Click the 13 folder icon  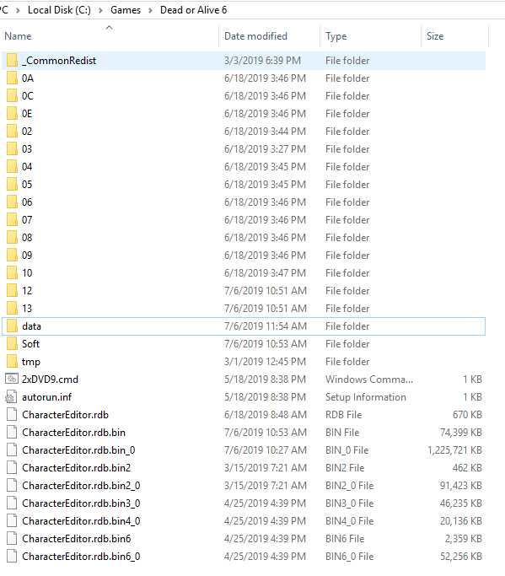click(12, 308)
